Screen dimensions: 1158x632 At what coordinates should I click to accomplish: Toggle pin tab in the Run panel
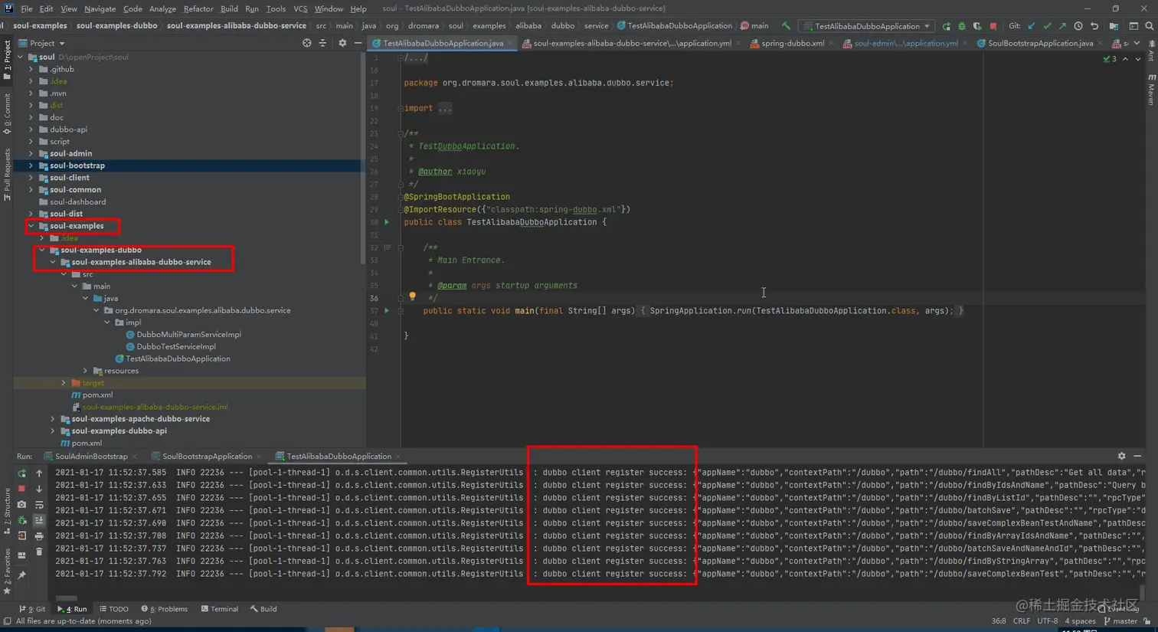tap(21, 575)
